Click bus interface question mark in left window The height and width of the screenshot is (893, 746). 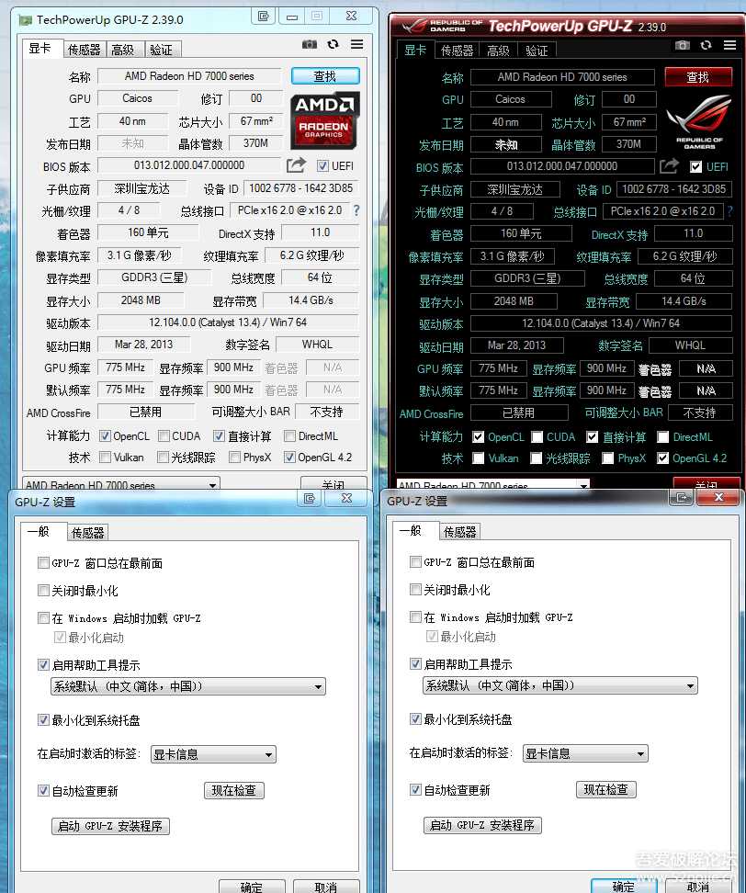click(x=356, y=210)
